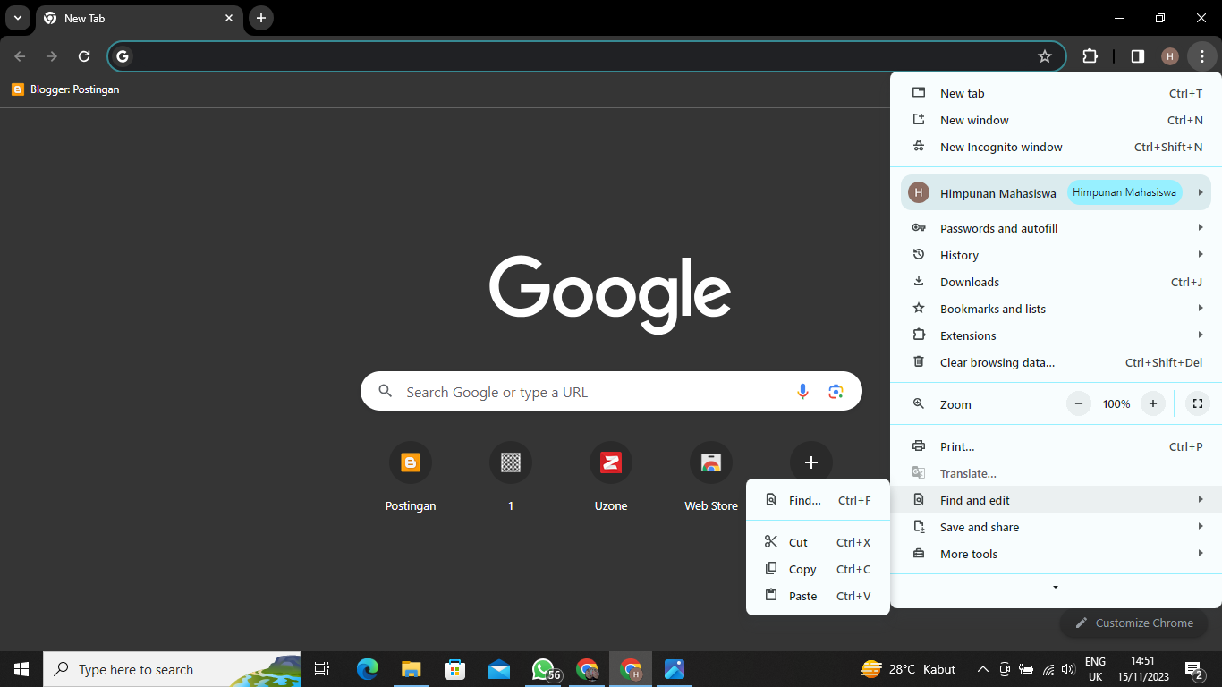1222x687 pixels.
Task: Click the Chrome three-dot menu button
Action: pyautogui.click(x=1202, y=56)
